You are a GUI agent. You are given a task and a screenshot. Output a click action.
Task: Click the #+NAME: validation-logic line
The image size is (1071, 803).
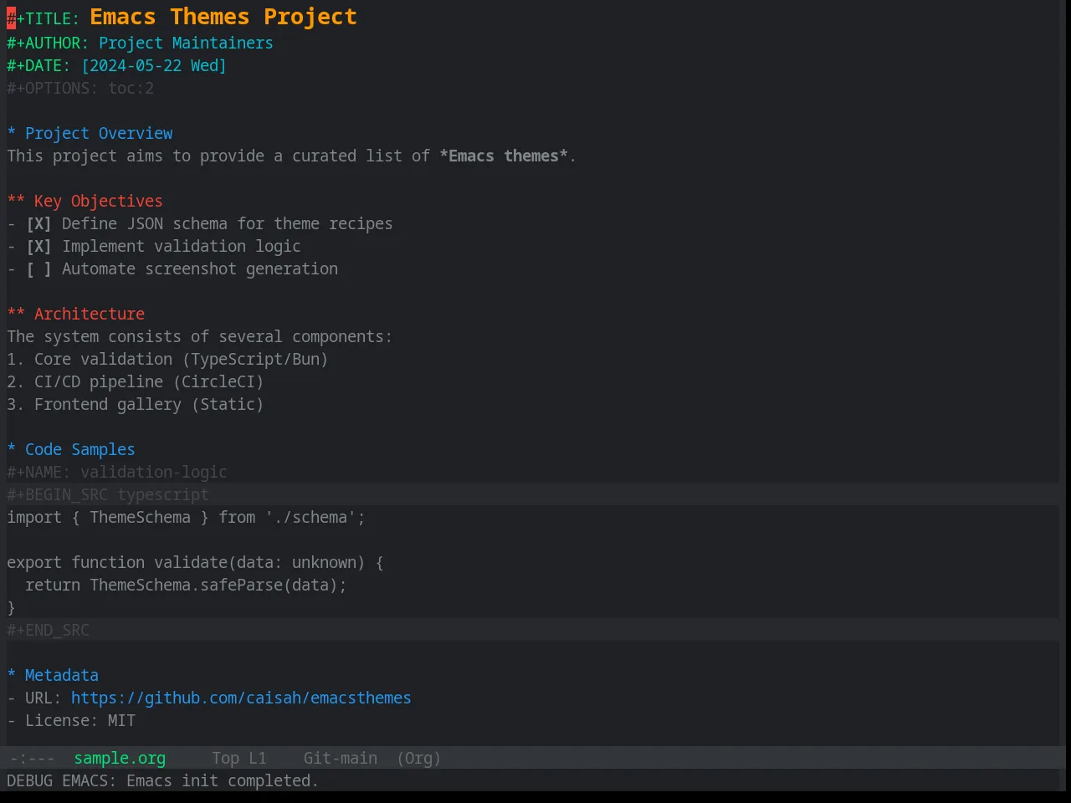point(117,472)
